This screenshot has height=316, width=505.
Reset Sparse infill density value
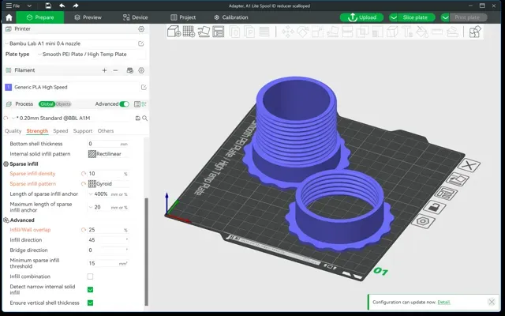84,174
